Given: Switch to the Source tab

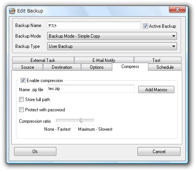Looking at the screenshot, I should click(27, 67).
